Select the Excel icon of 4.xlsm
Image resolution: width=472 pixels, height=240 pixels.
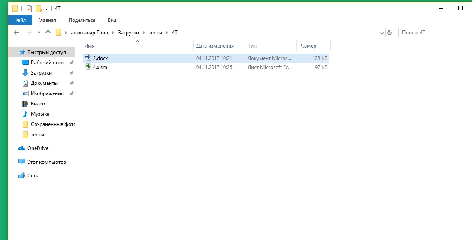(88, 67)
